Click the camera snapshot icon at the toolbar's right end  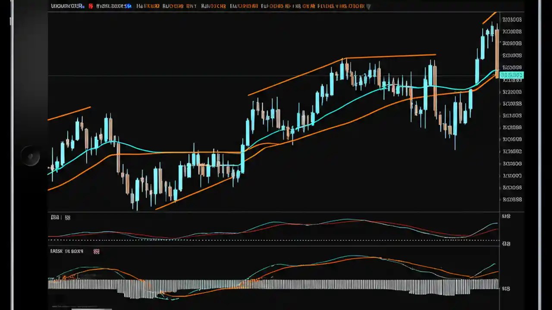369,6
